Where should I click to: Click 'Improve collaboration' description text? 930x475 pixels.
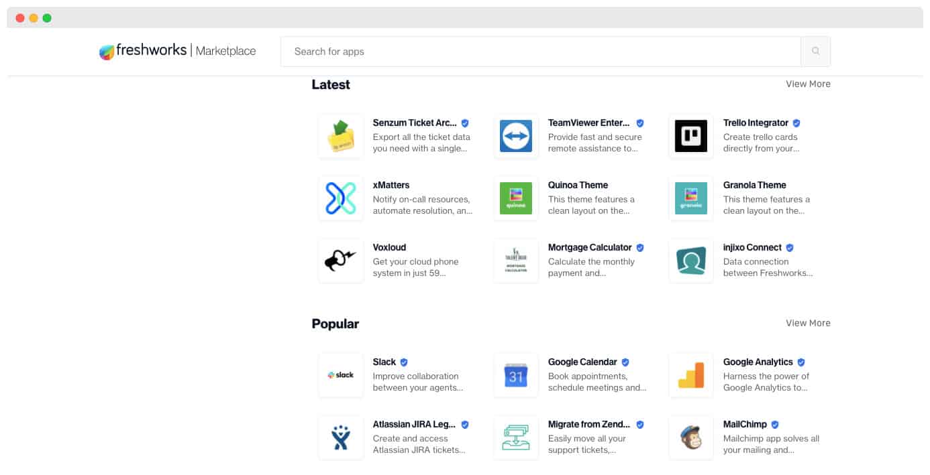click(418, 382)
